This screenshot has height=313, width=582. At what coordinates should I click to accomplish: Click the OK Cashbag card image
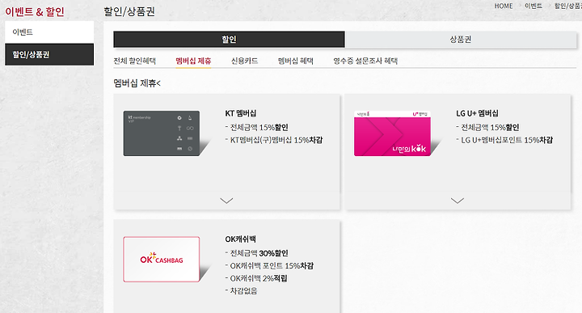click(x=162, y=259)
